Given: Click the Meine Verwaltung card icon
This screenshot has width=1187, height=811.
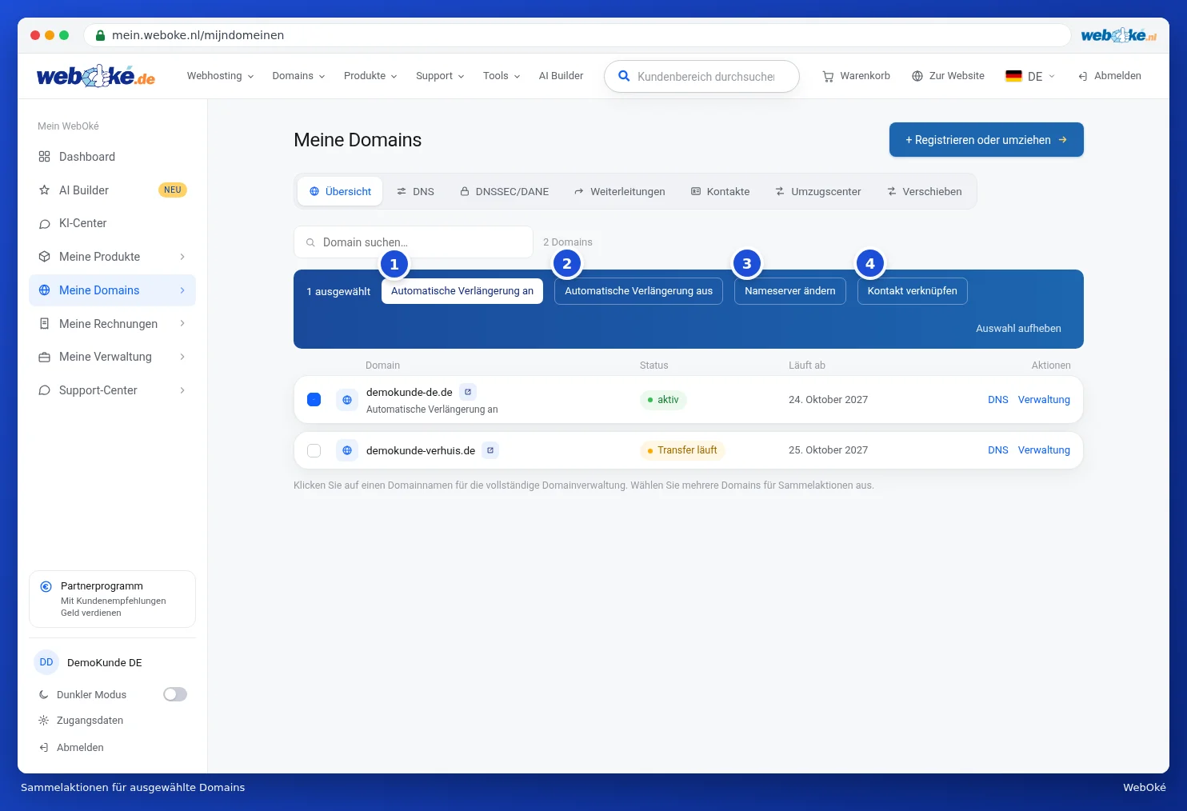Looking at the screenshot, I should pyautogui.click(x=44, y=357).
